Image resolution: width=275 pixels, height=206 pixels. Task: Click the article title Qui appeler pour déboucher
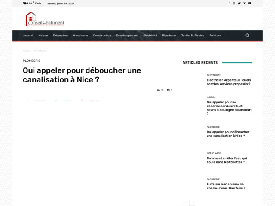[x=82, y=75]
